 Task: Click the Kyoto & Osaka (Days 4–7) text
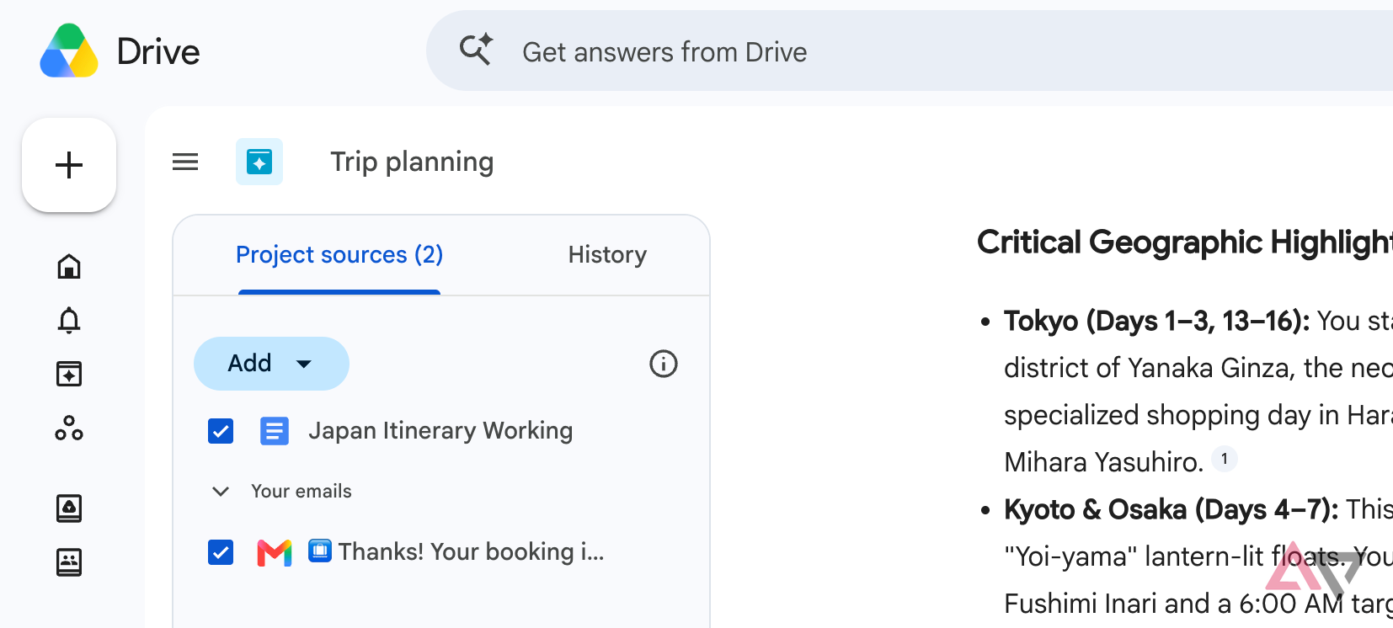tap(1171, 509)
